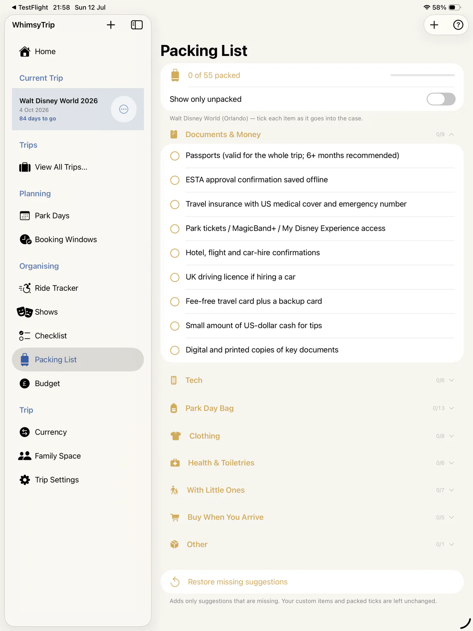Open help question mark icon
This screenshot has width=473, height=631.
click(x=458, y=25)
